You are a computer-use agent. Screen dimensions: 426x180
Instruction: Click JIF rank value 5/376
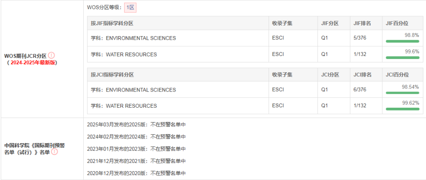click(x=360, y=38)
